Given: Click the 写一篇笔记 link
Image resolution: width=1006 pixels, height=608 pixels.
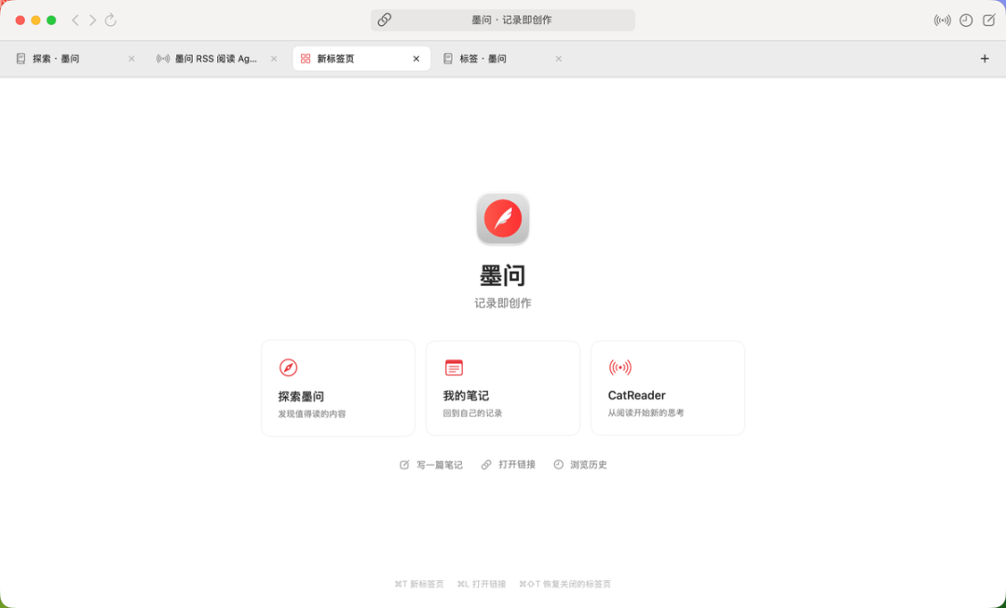Looking at the screenshot, I should [431, 465].
